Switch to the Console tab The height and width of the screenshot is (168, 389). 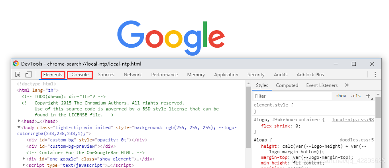80,75
